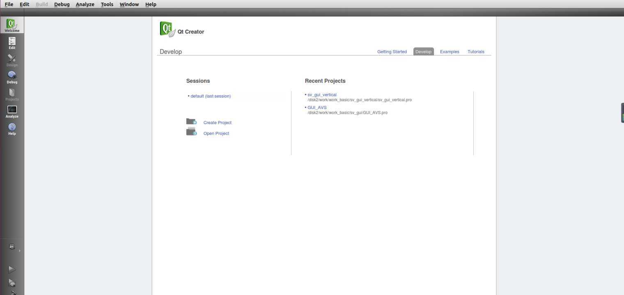Click the Run play button

(12, 269)
